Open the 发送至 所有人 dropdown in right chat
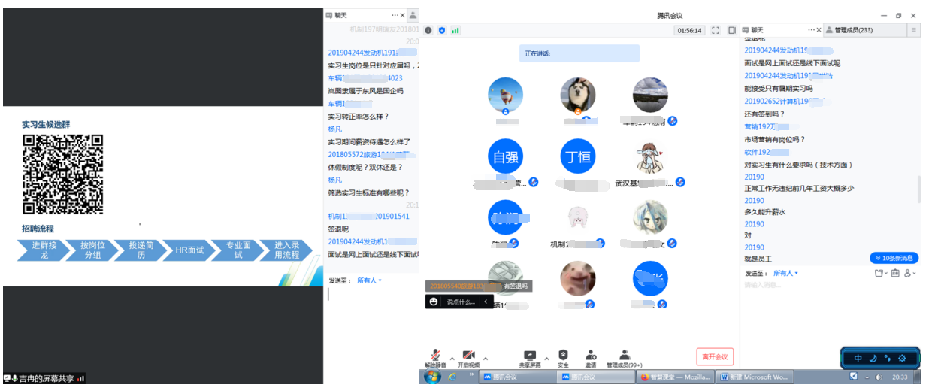The width and height of the screenshot is (932, 388). tap(785, 273)
